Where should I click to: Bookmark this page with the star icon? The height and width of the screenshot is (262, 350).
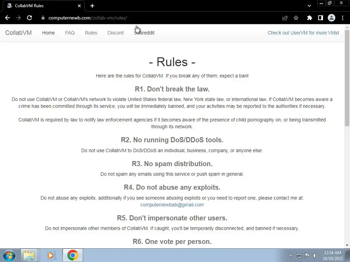[x=296, y=18]
